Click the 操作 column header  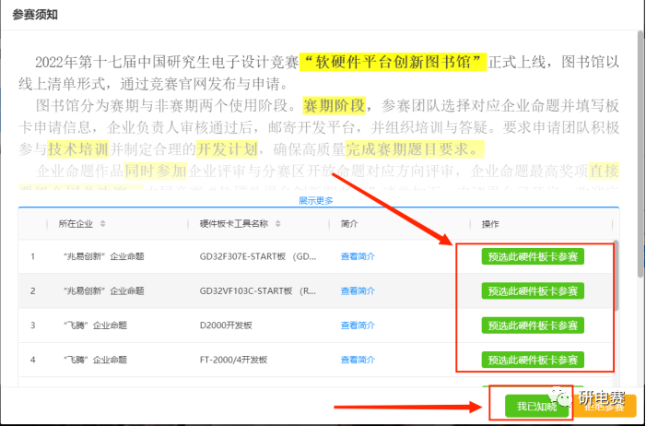490,224
